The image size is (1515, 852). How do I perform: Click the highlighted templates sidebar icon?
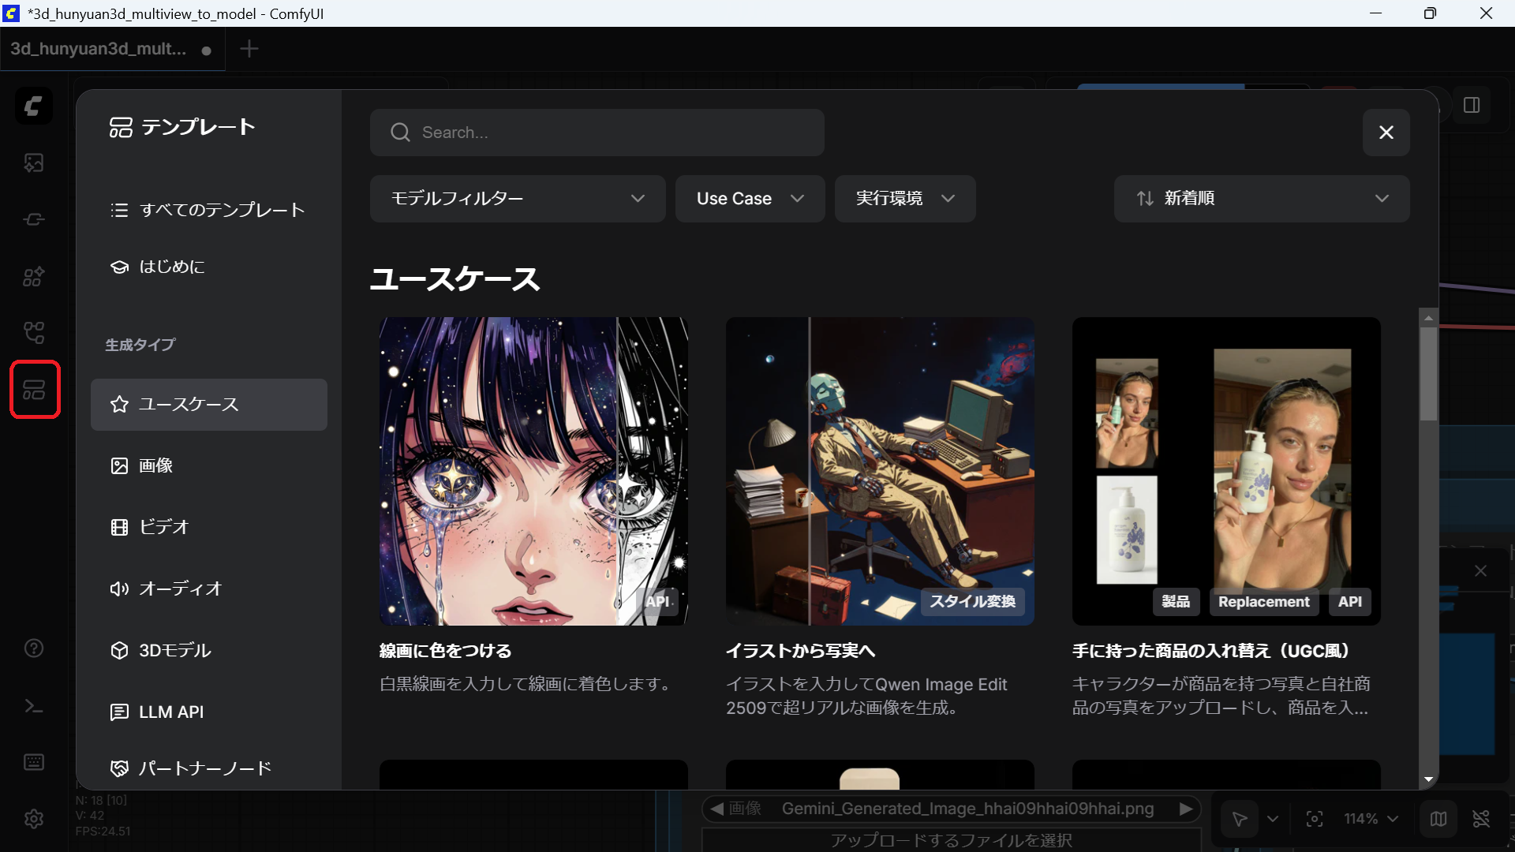(34, 389)
